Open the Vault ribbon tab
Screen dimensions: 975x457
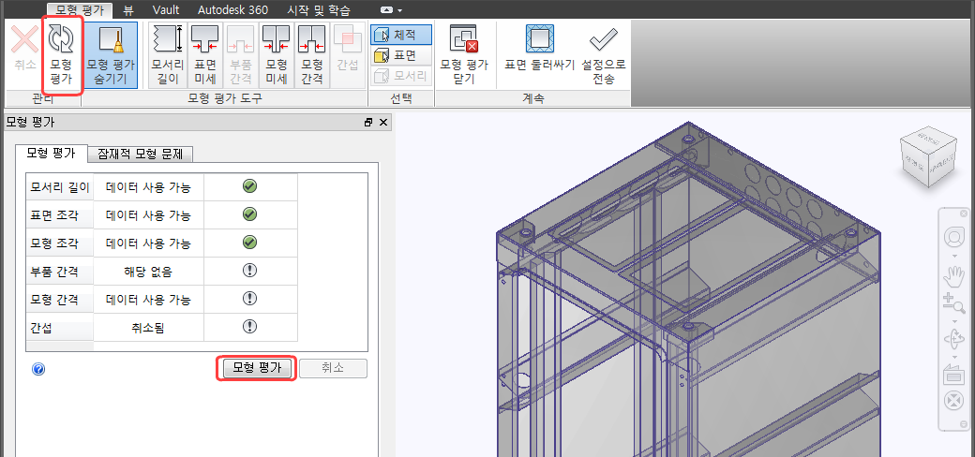click(x=165, y=10)
